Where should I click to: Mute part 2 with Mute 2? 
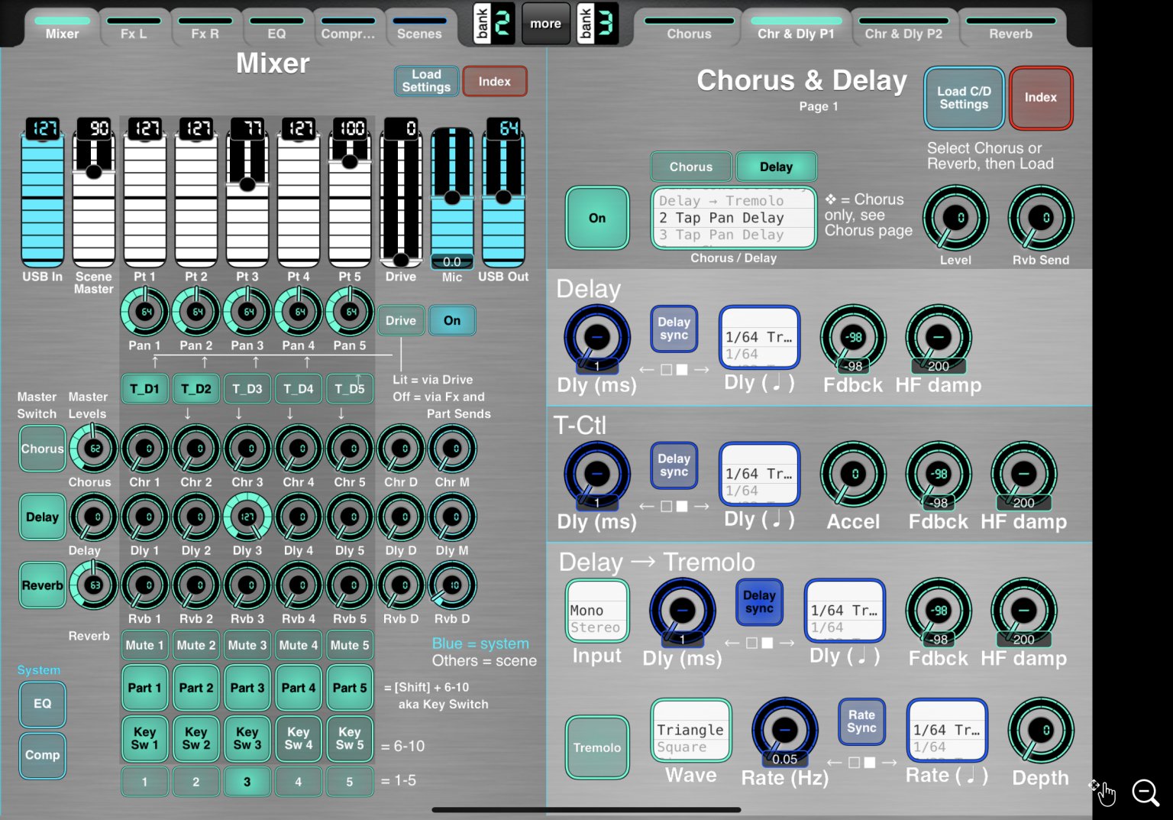pos(195,645)
